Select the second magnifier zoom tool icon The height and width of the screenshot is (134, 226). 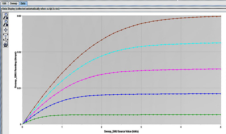[x=6, y=23]
